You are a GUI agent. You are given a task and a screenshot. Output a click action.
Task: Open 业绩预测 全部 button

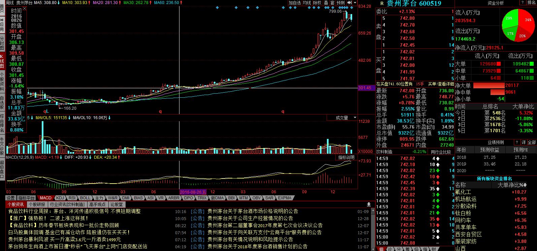[532, 142]
